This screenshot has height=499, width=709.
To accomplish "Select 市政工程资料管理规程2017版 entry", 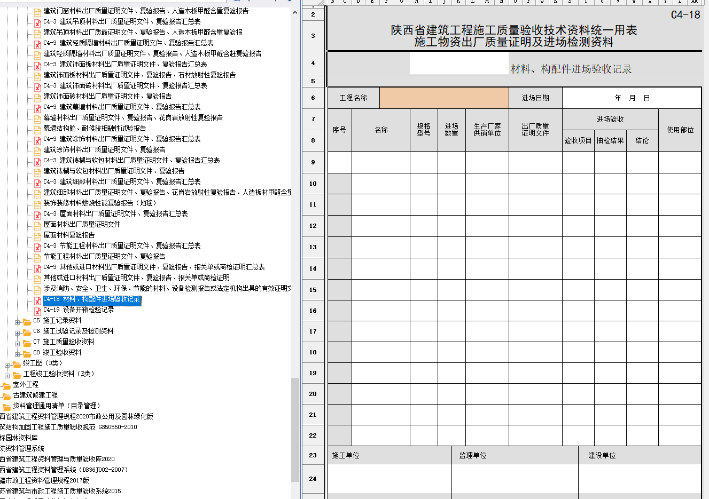I will (44, 480).
